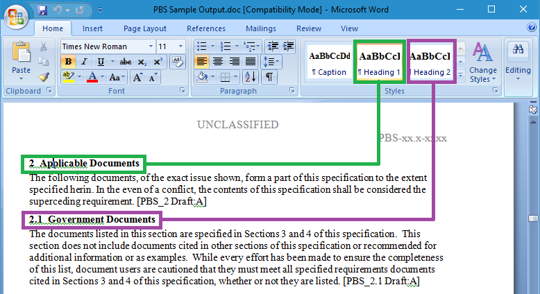This screenshot has width=540, height=294.
Task: Redo the last action
Action: pyautogui.click(x=80, y=10)
